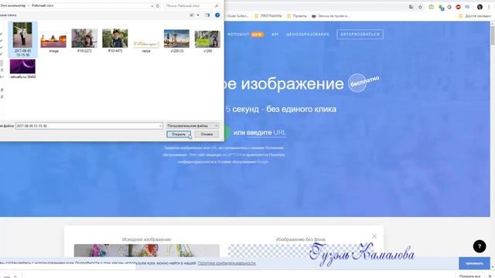Click the введите URL link
Viewport: 495px width, 278px height.
point(266,133)
